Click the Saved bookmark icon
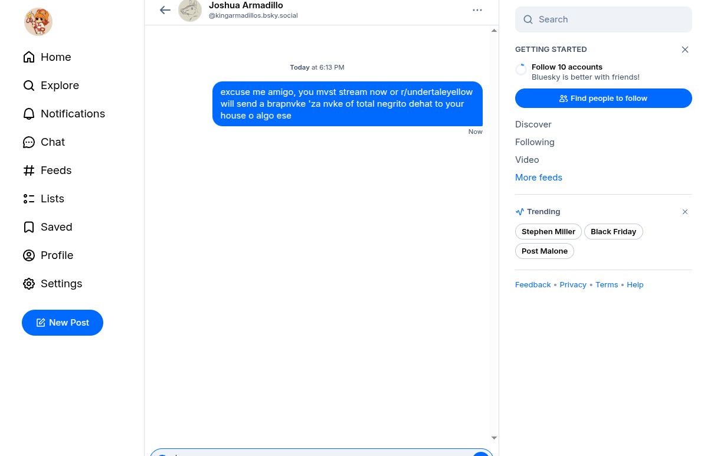Image resolution: width=727 pixels, height=456 pixels. point(29,227)
